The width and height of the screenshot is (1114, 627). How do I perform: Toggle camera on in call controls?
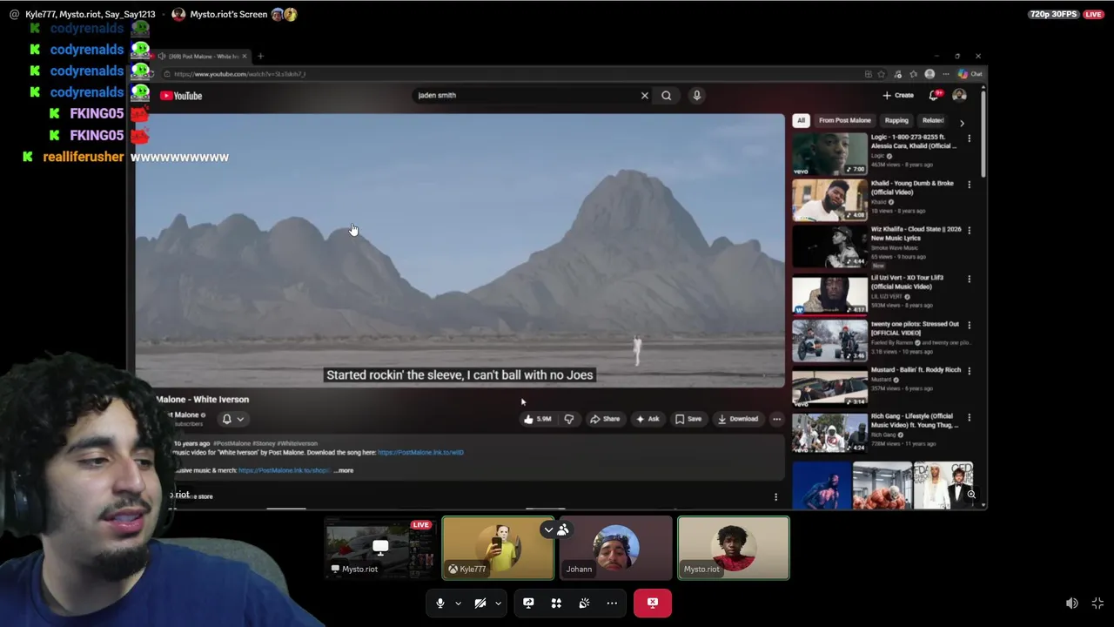click(480, 603)
